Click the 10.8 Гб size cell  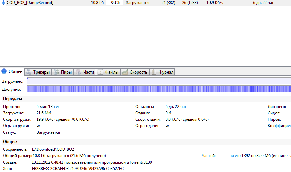pyautogui.click(x=97, y=3)
